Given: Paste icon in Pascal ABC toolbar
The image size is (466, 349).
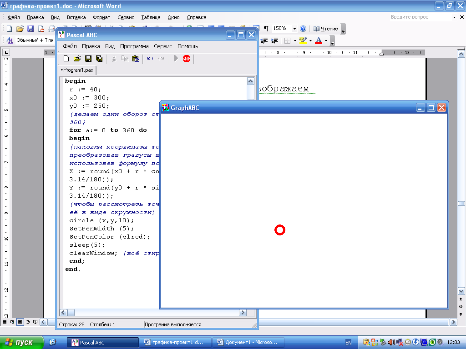Looking at the screenshot, I should click(x=136, y=59).
